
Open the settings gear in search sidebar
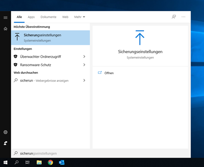point(5,132)
